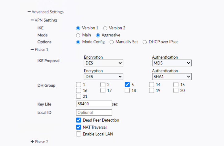Open the SHA1 Authentication dropdown

172,77
